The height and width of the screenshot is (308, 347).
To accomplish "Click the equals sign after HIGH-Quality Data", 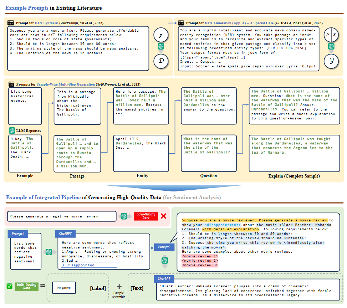I will (x=42, y=286).
